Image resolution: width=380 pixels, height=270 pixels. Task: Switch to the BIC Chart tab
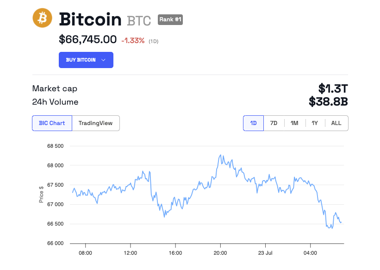(x=52, y=123)
